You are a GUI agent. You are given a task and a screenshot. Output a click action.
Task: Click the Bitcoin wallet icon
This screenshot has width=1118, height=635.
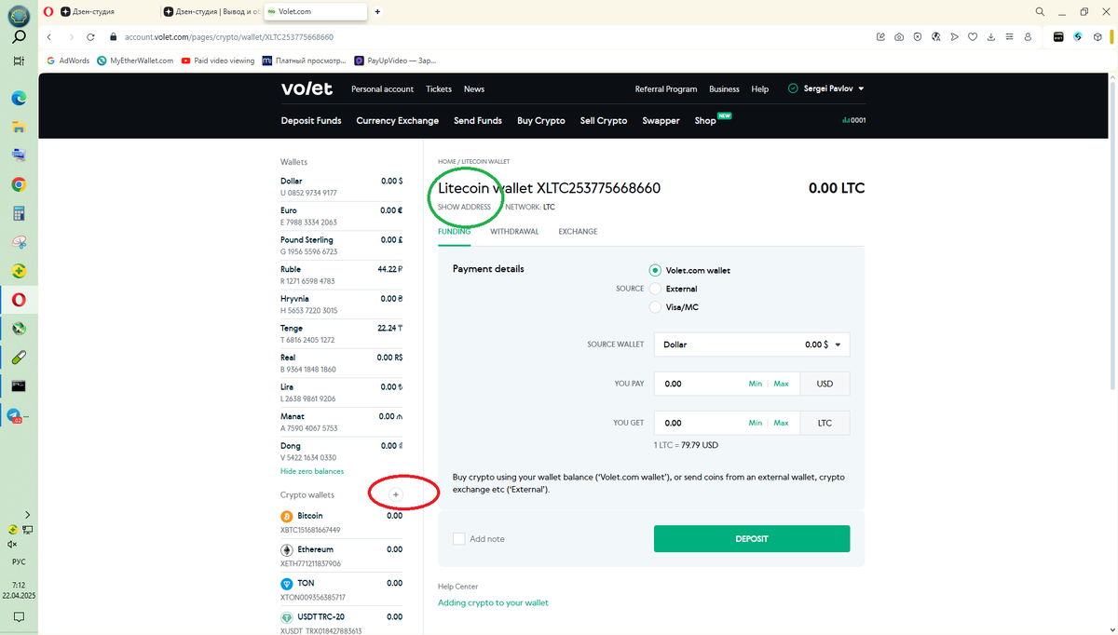pyautogui.click(x=287, y=515)
